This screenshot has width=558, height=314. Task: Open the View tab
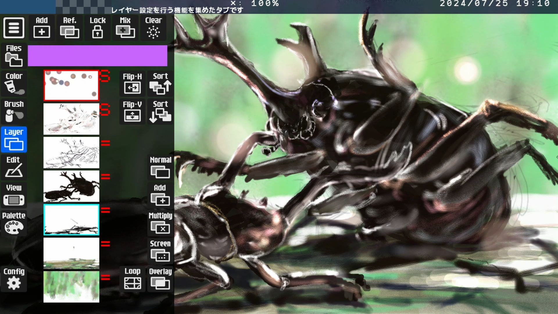14,195
